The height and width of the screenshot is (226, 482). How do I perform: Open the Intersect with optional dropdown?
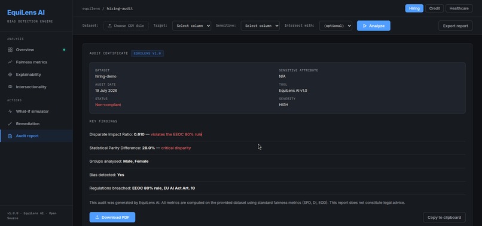click(335, 26)
